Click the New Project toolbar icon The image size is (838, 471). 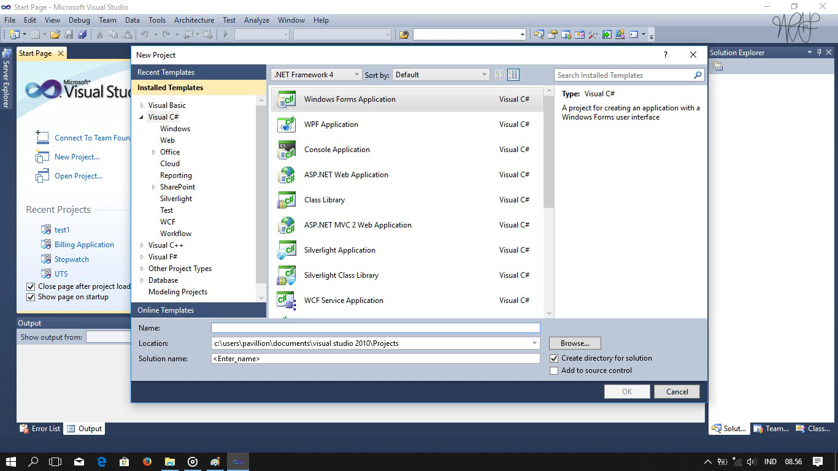[14, 34]
